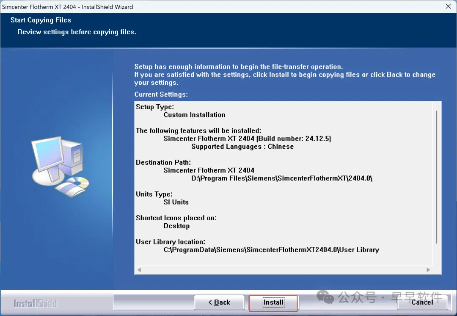The image size is (457, 316).
Task: Click the C:\ProgramData User Library path
Action: 271,250
